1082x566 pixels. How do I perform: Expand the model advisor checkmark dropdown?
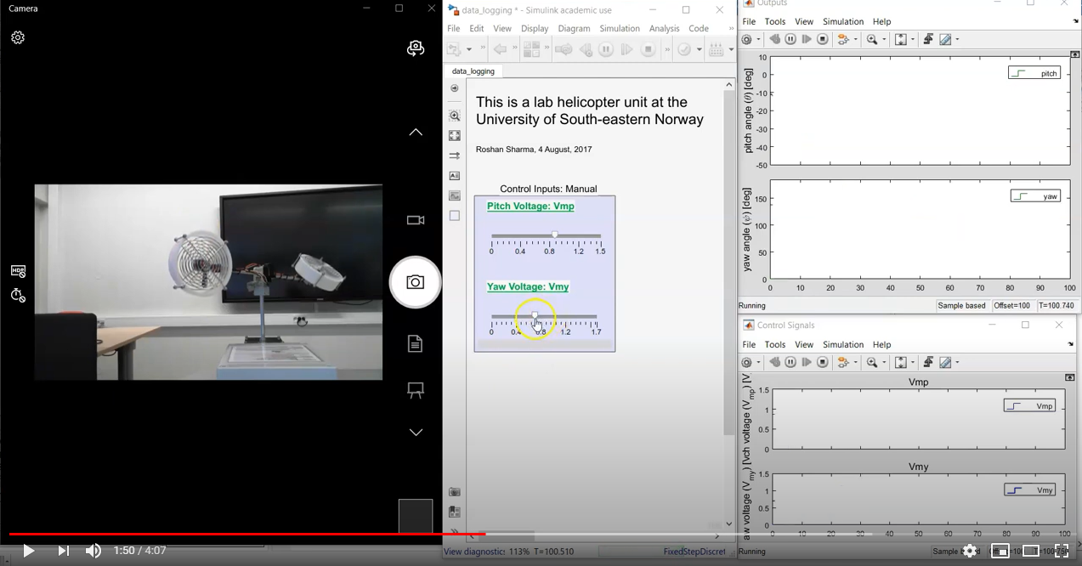click(x=700, y=50)
